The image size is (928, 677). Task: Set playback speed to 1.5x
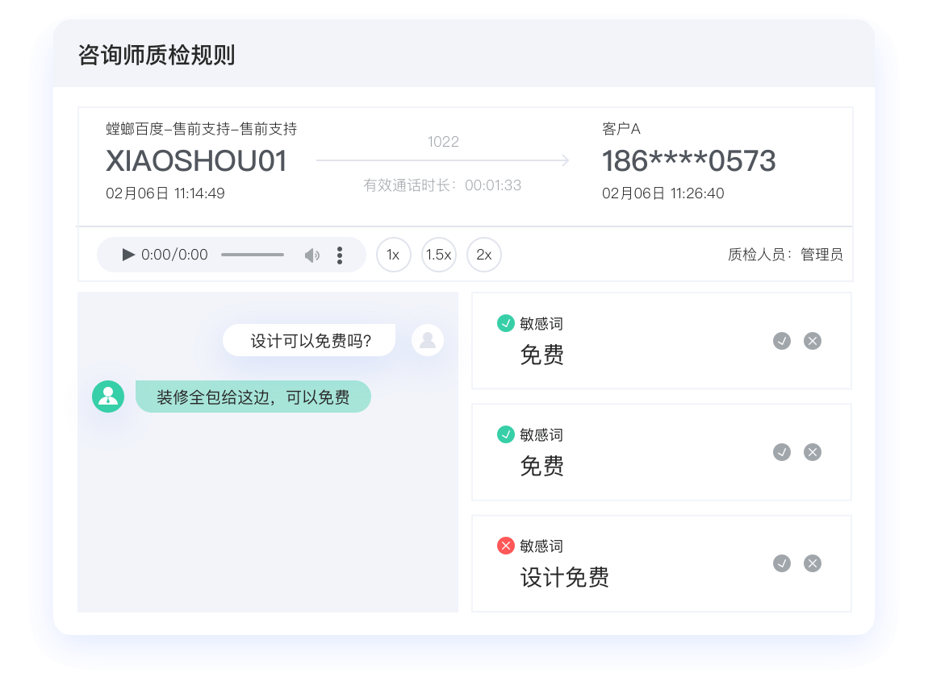438,255
